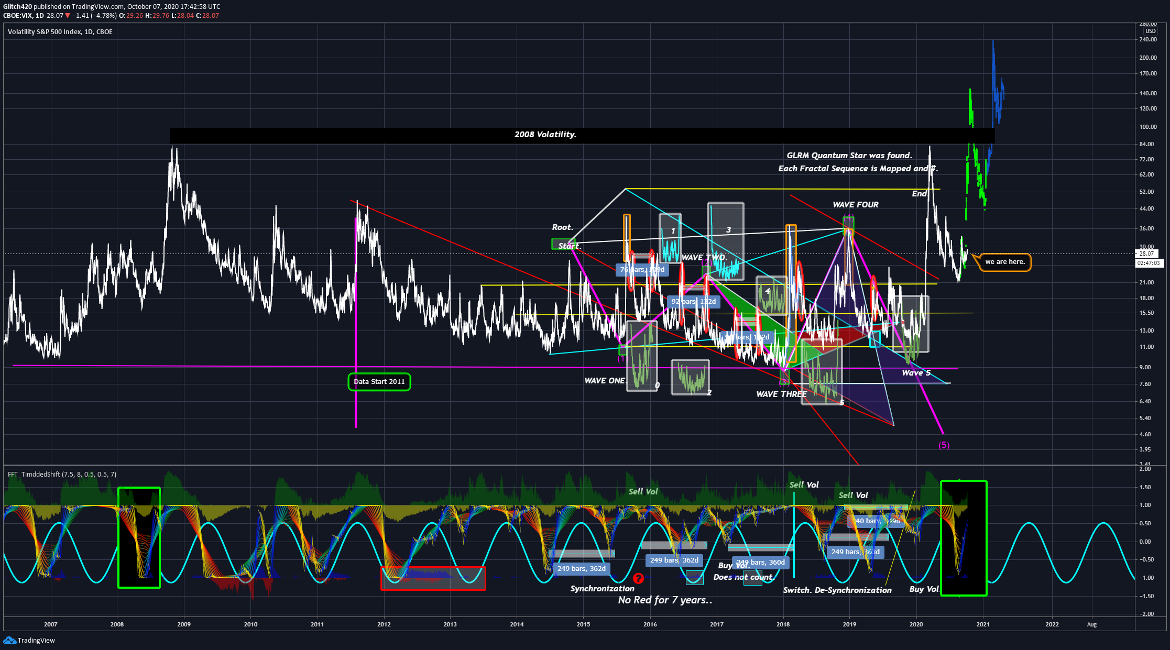Click the 84.00 price axis value
1170x650 pixels.
point(1146,144)
